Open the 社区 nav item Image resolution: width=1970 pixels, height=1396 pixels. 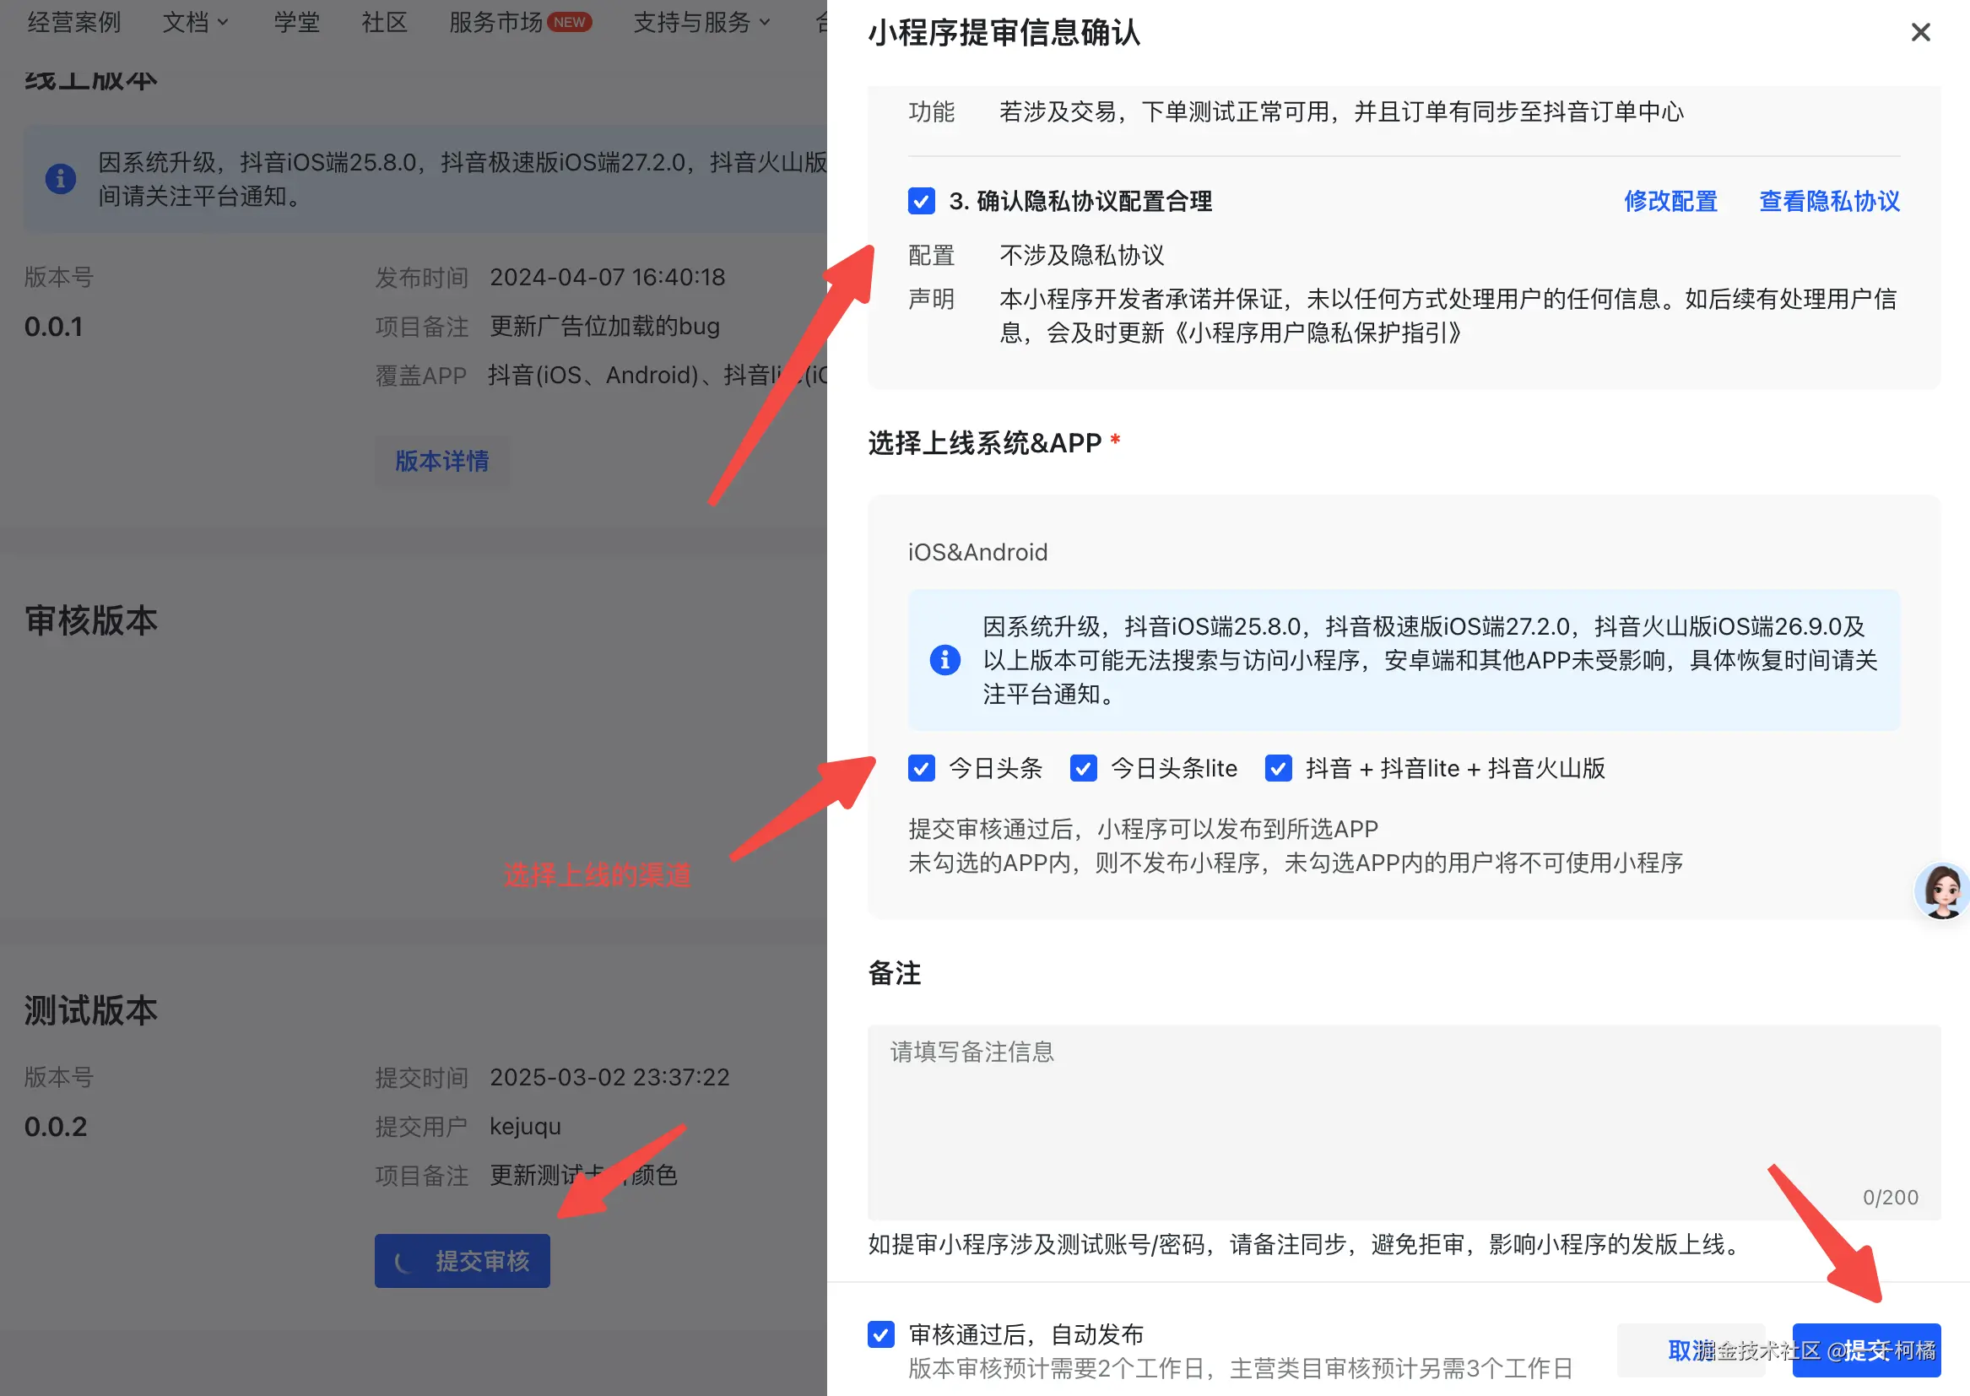(384, 22)
